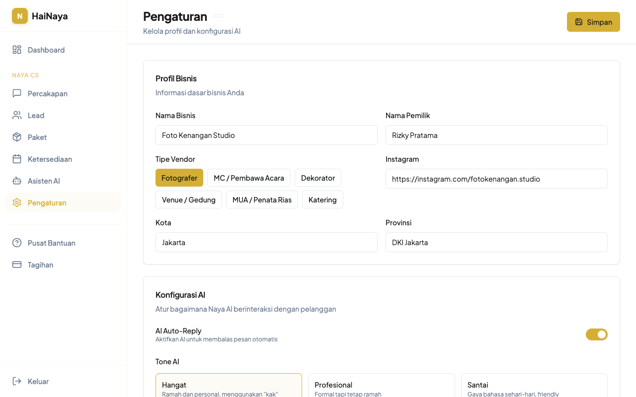Click the Keluar logout icon
Image resolution: width=636 pixels, height=397 pixels.
[x=17, y=381]
